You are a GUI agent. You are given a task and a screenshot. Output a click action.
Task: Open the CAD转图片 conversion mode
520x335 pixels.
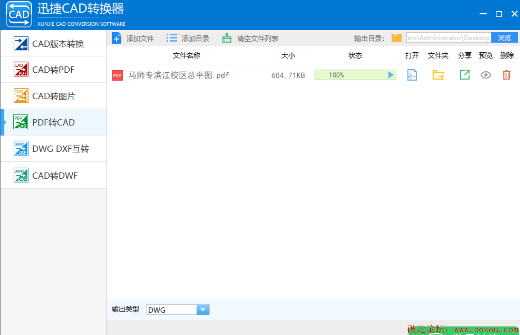pos(53,96)
